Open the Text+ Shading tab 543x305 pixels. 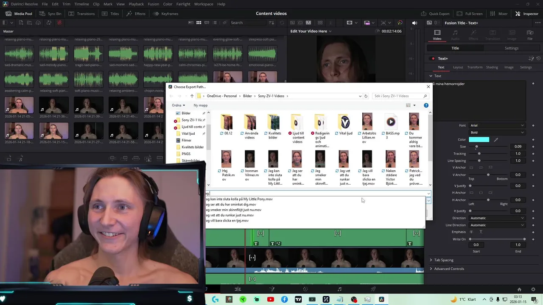tap(492, 67)
